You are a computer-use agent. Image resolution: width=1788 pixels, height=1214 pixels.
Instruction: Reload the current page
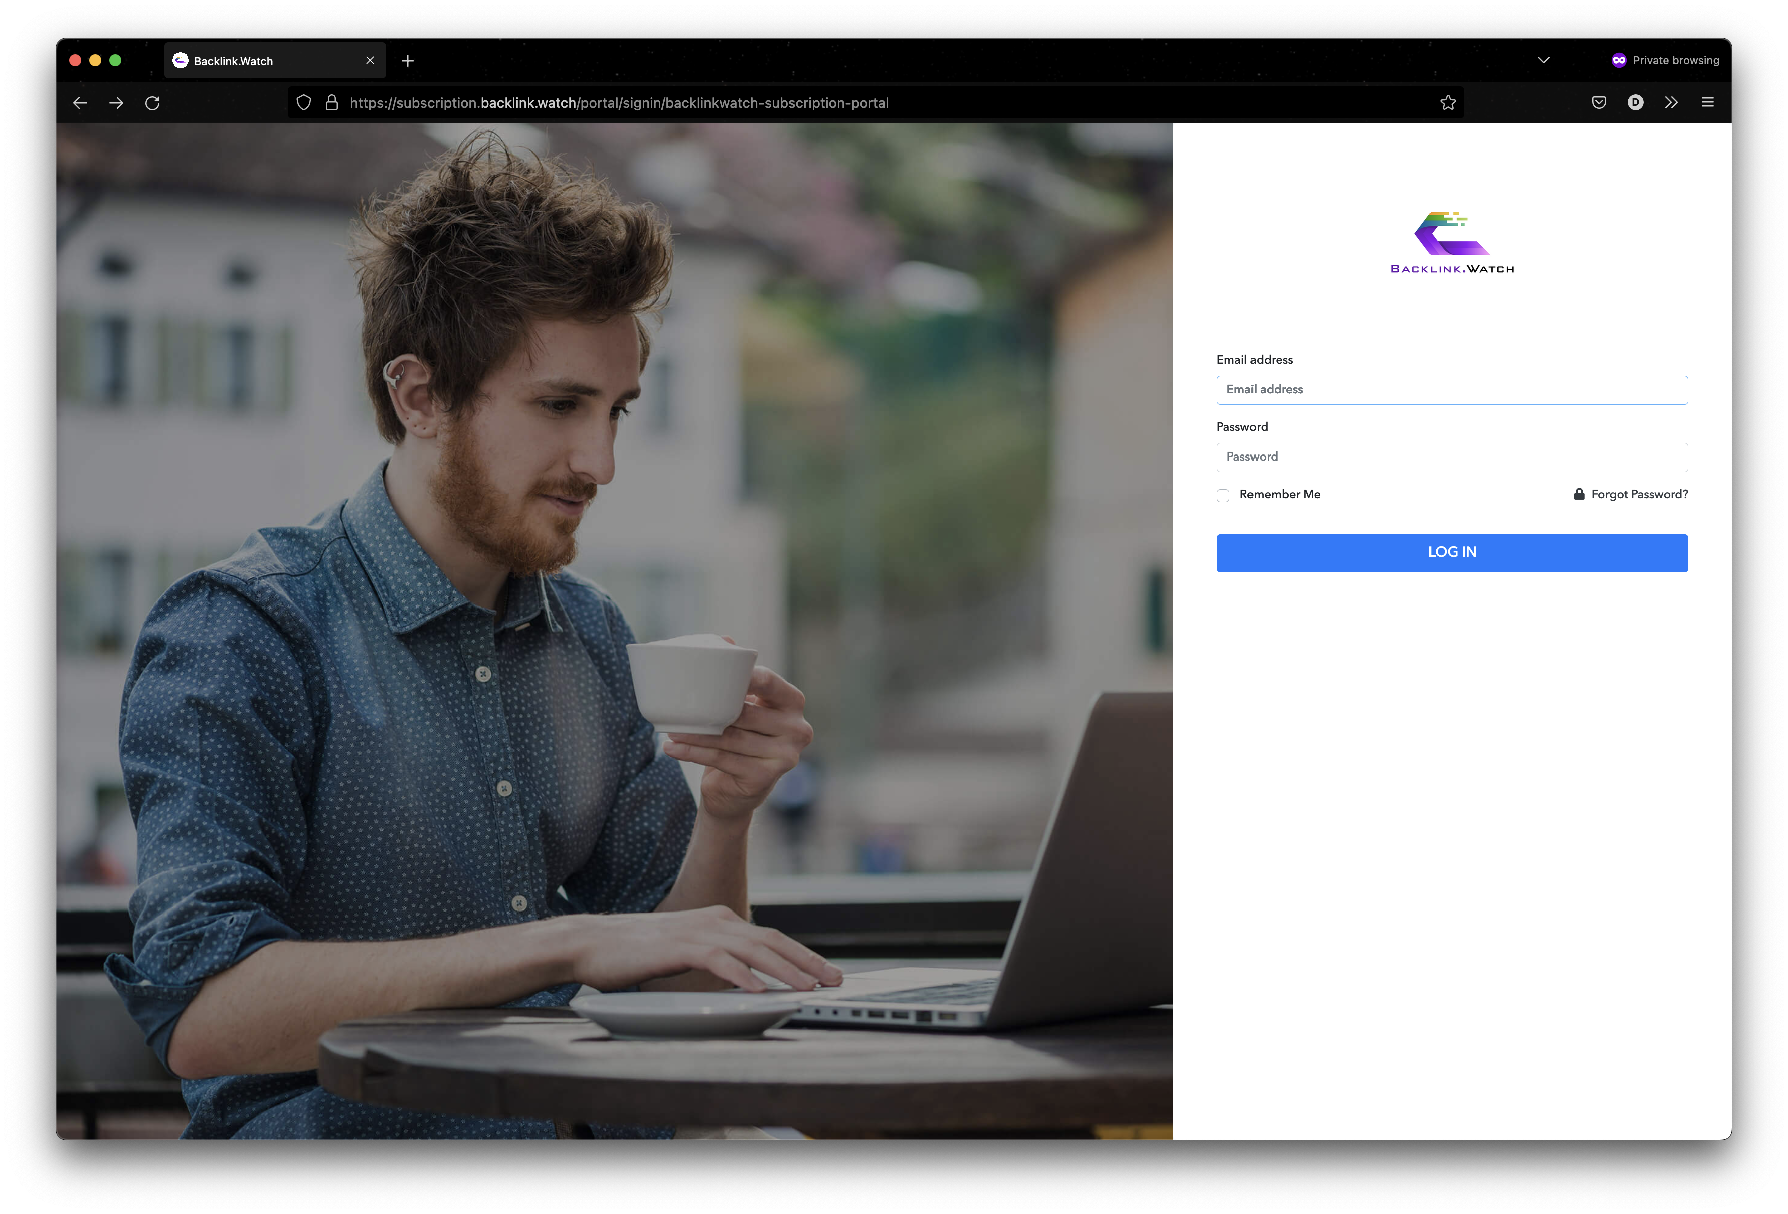coord(152,103)
